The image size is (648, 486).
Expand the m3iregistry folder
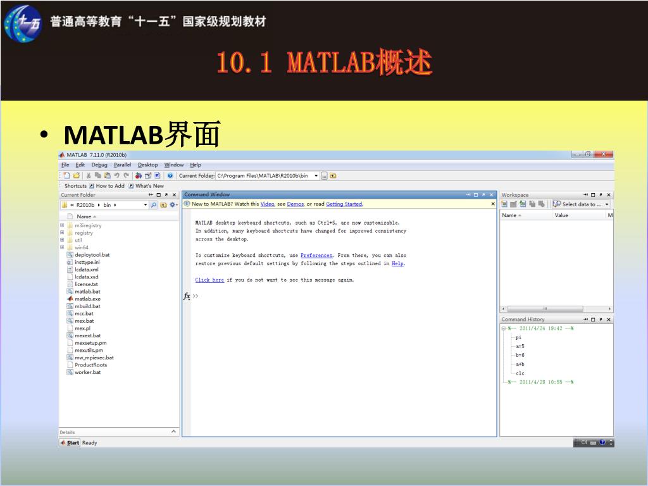point(62,225)
